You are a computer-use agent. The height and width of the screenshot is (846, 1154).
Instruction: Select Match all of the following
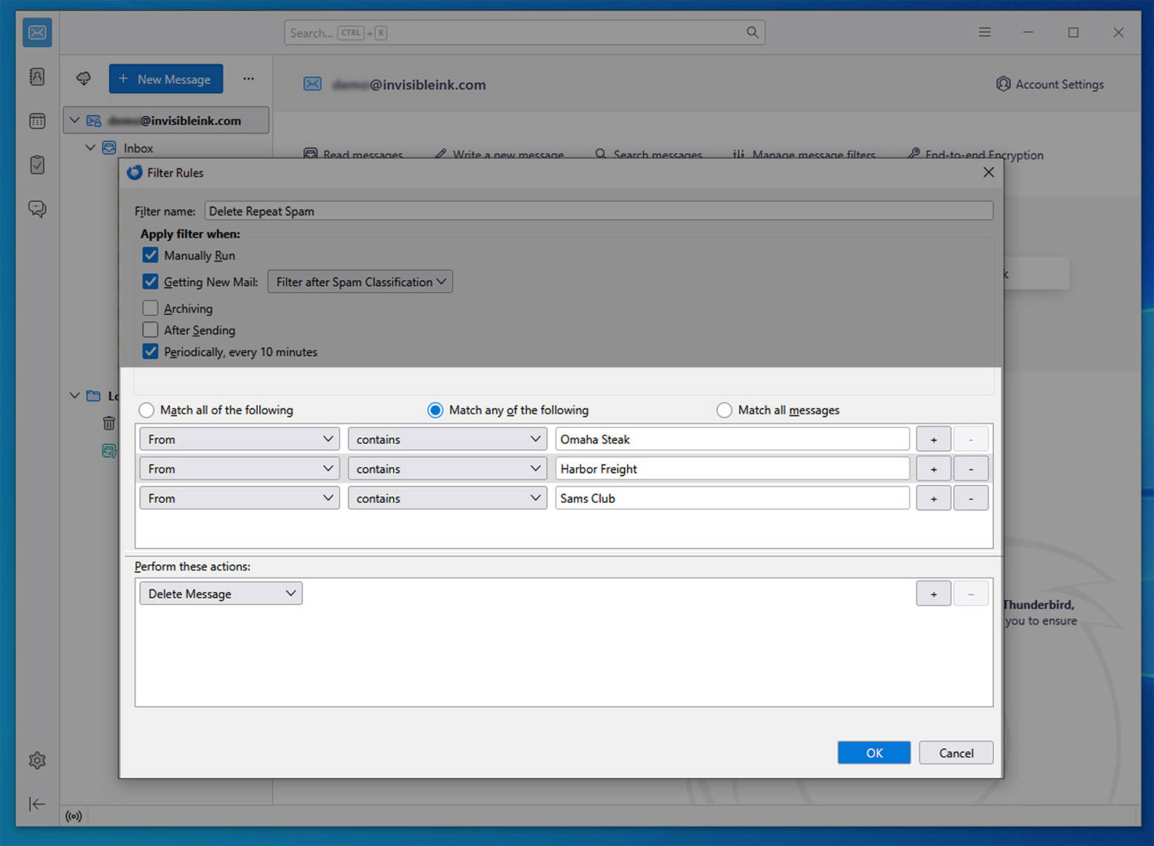[x=147, y=410]
